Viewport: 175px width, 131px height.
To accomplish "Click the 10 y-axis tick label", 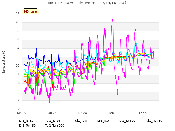I will tap(17, 65).
